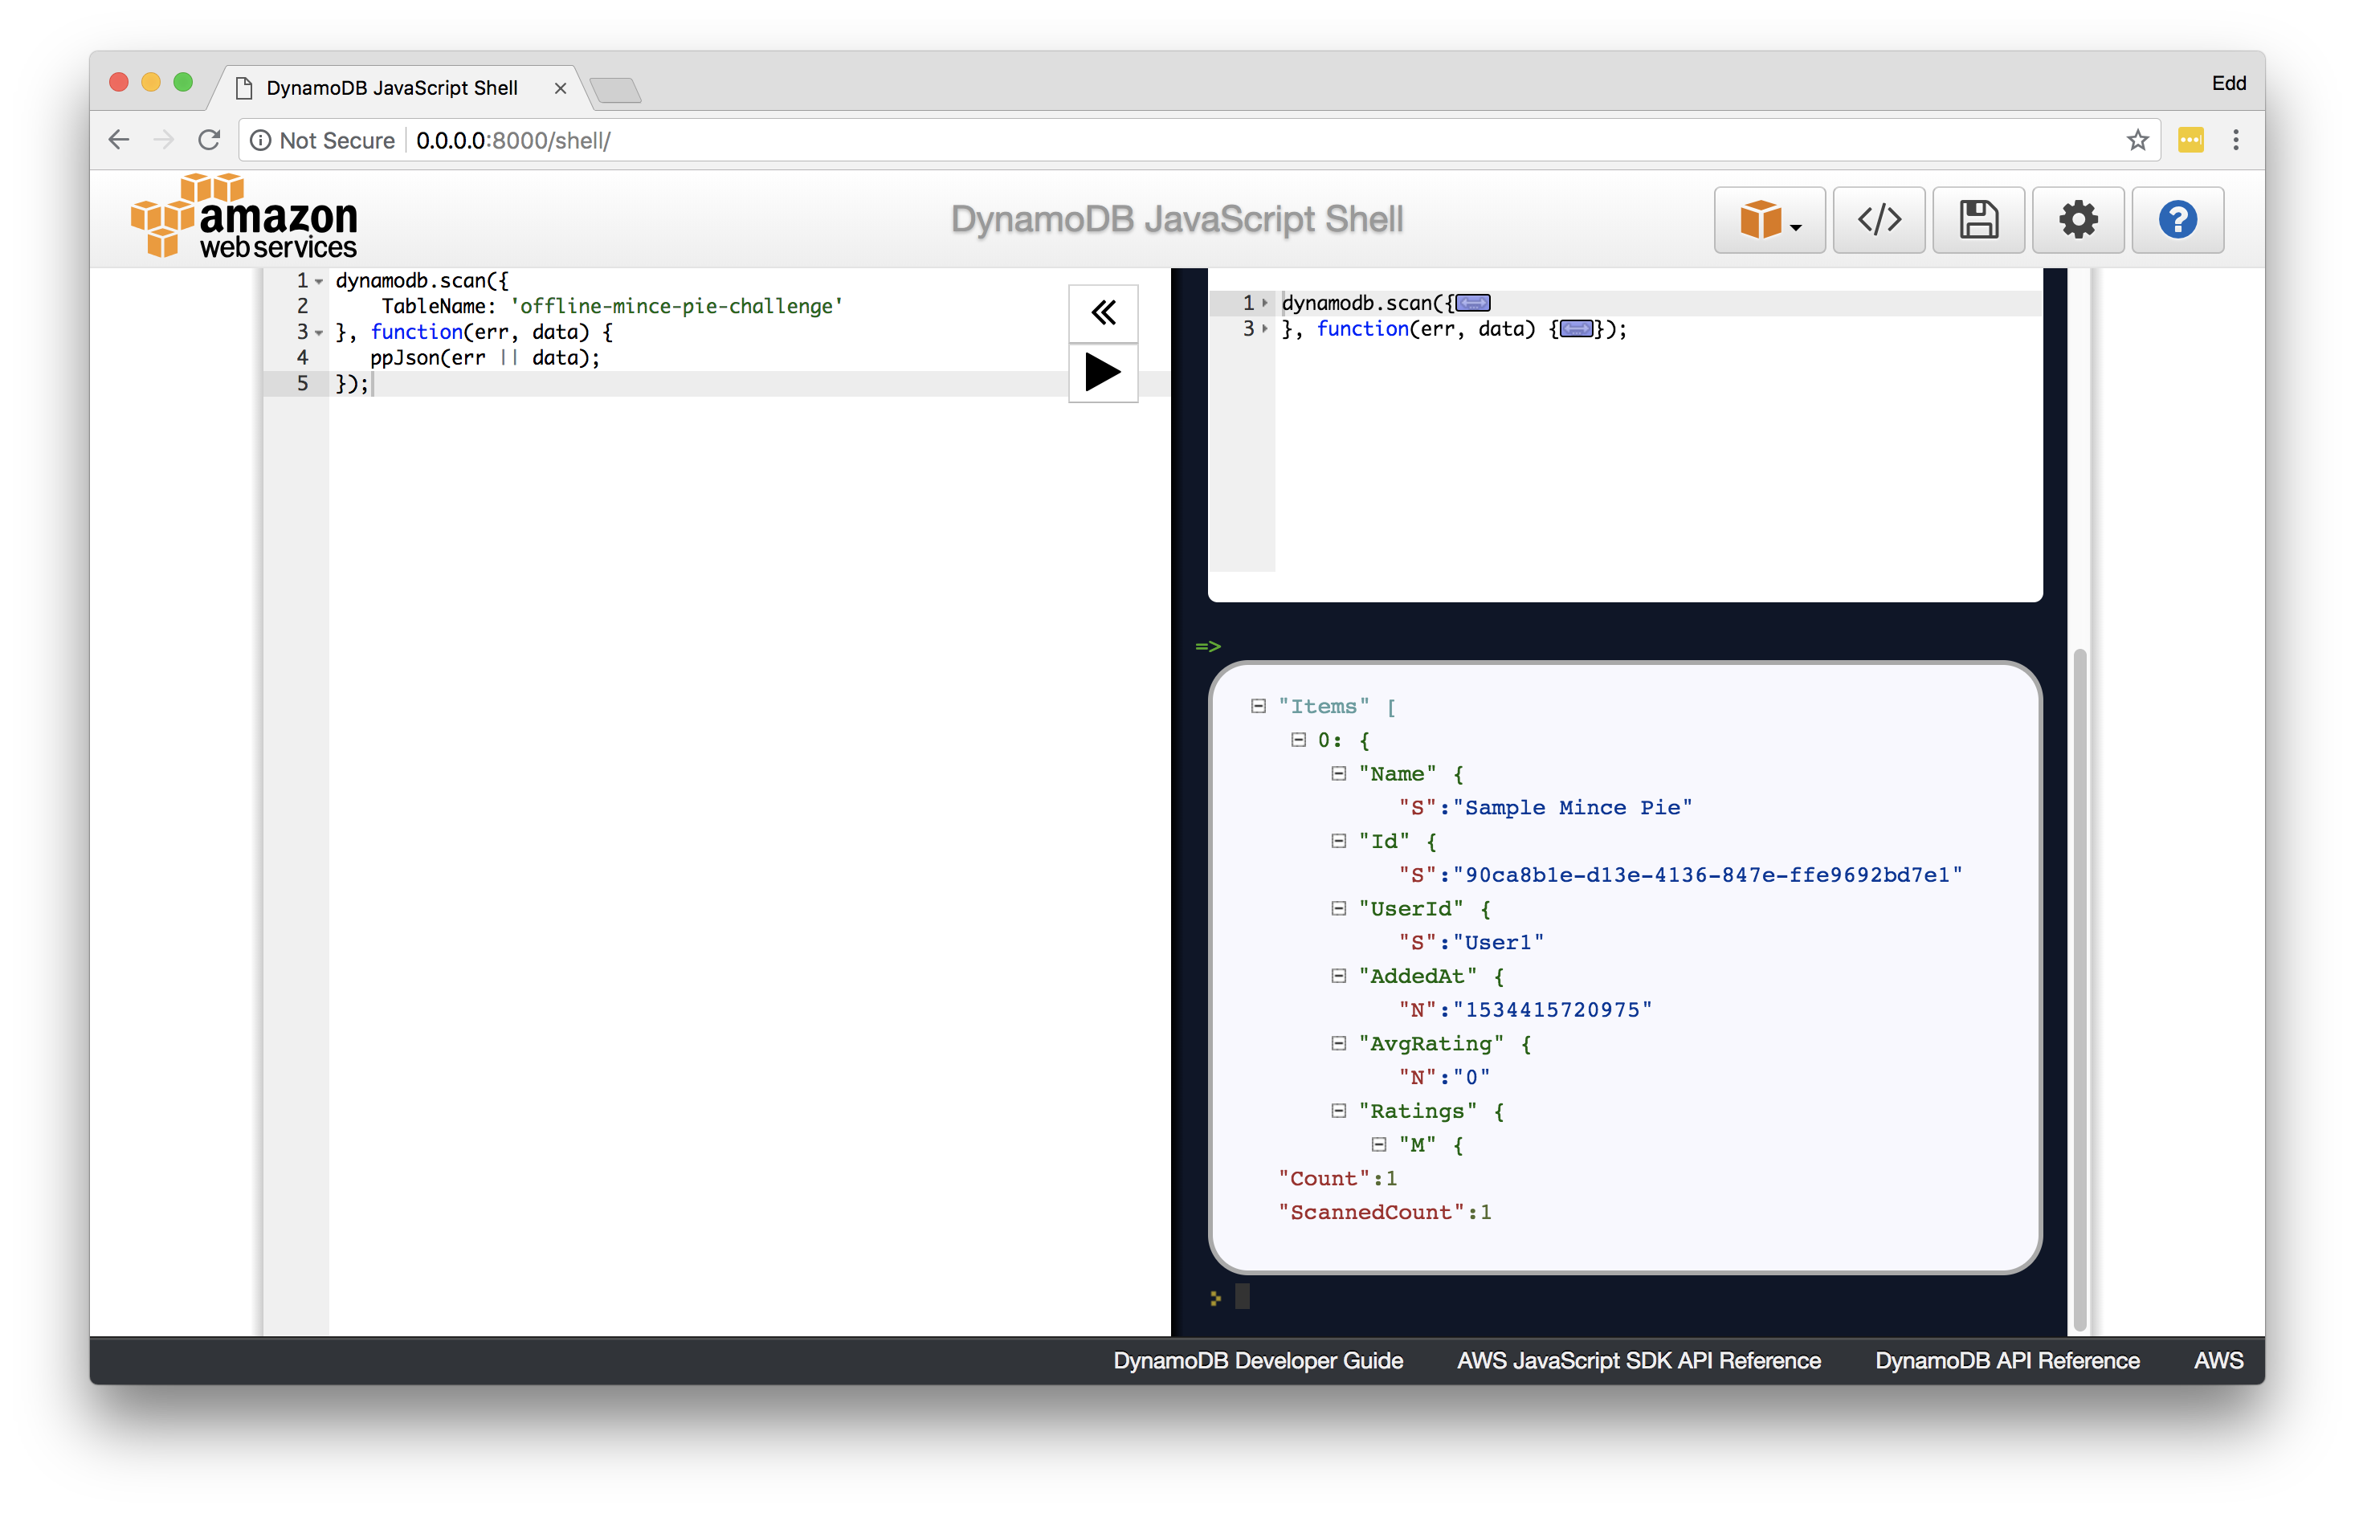Collapse the "AvgRating" node
Image resolution: width=2355 pixels, height=1513 pixels.
1338,1042
